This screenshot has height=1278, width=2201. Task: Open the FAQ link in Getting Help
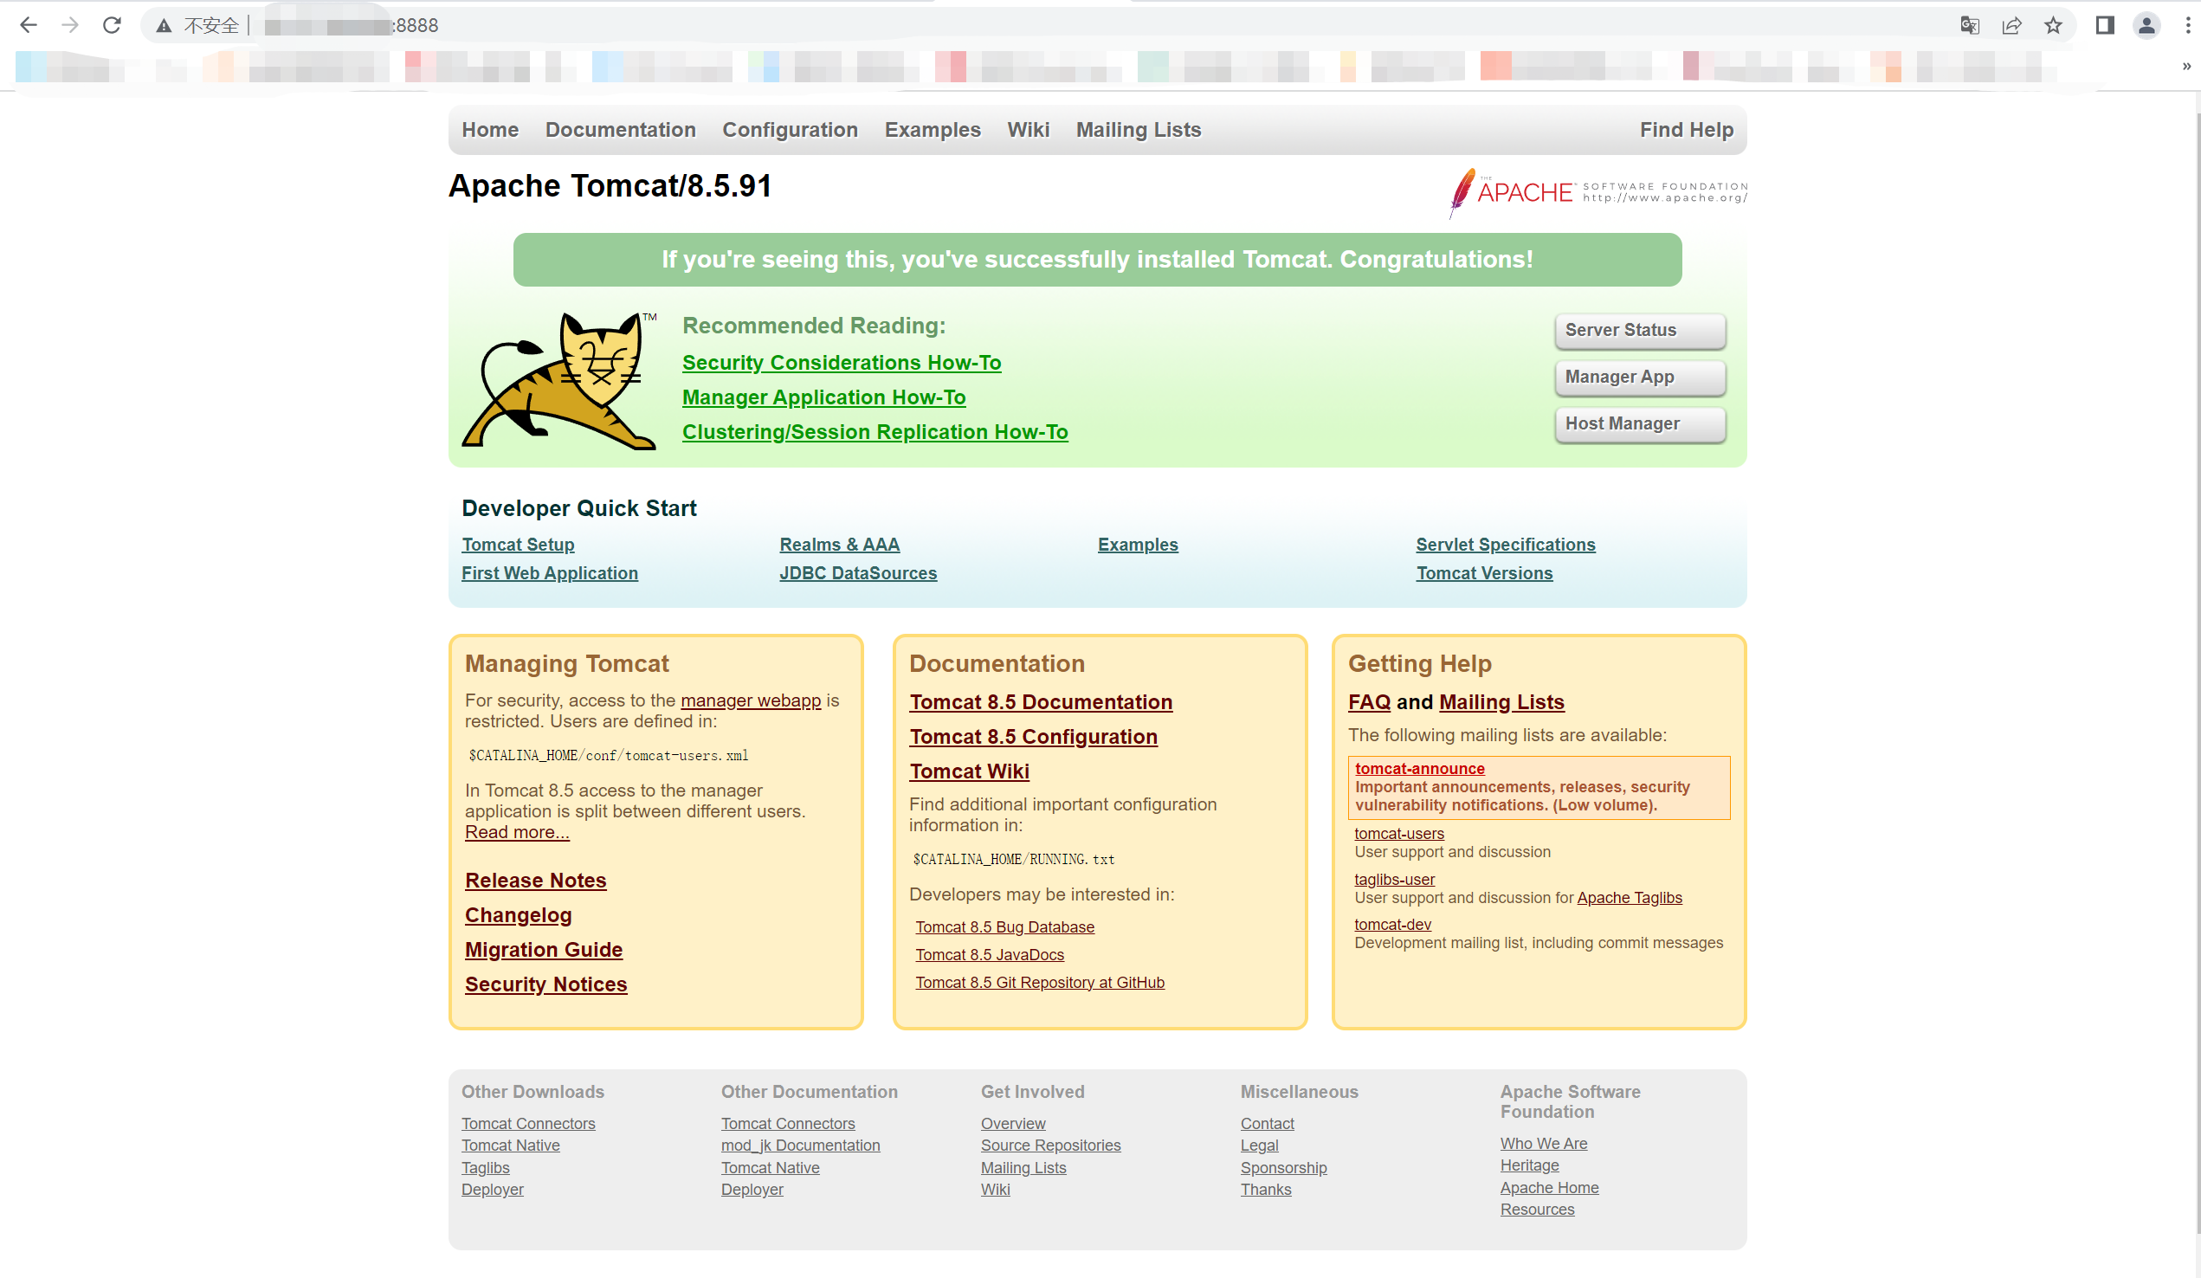point(1369,701)
